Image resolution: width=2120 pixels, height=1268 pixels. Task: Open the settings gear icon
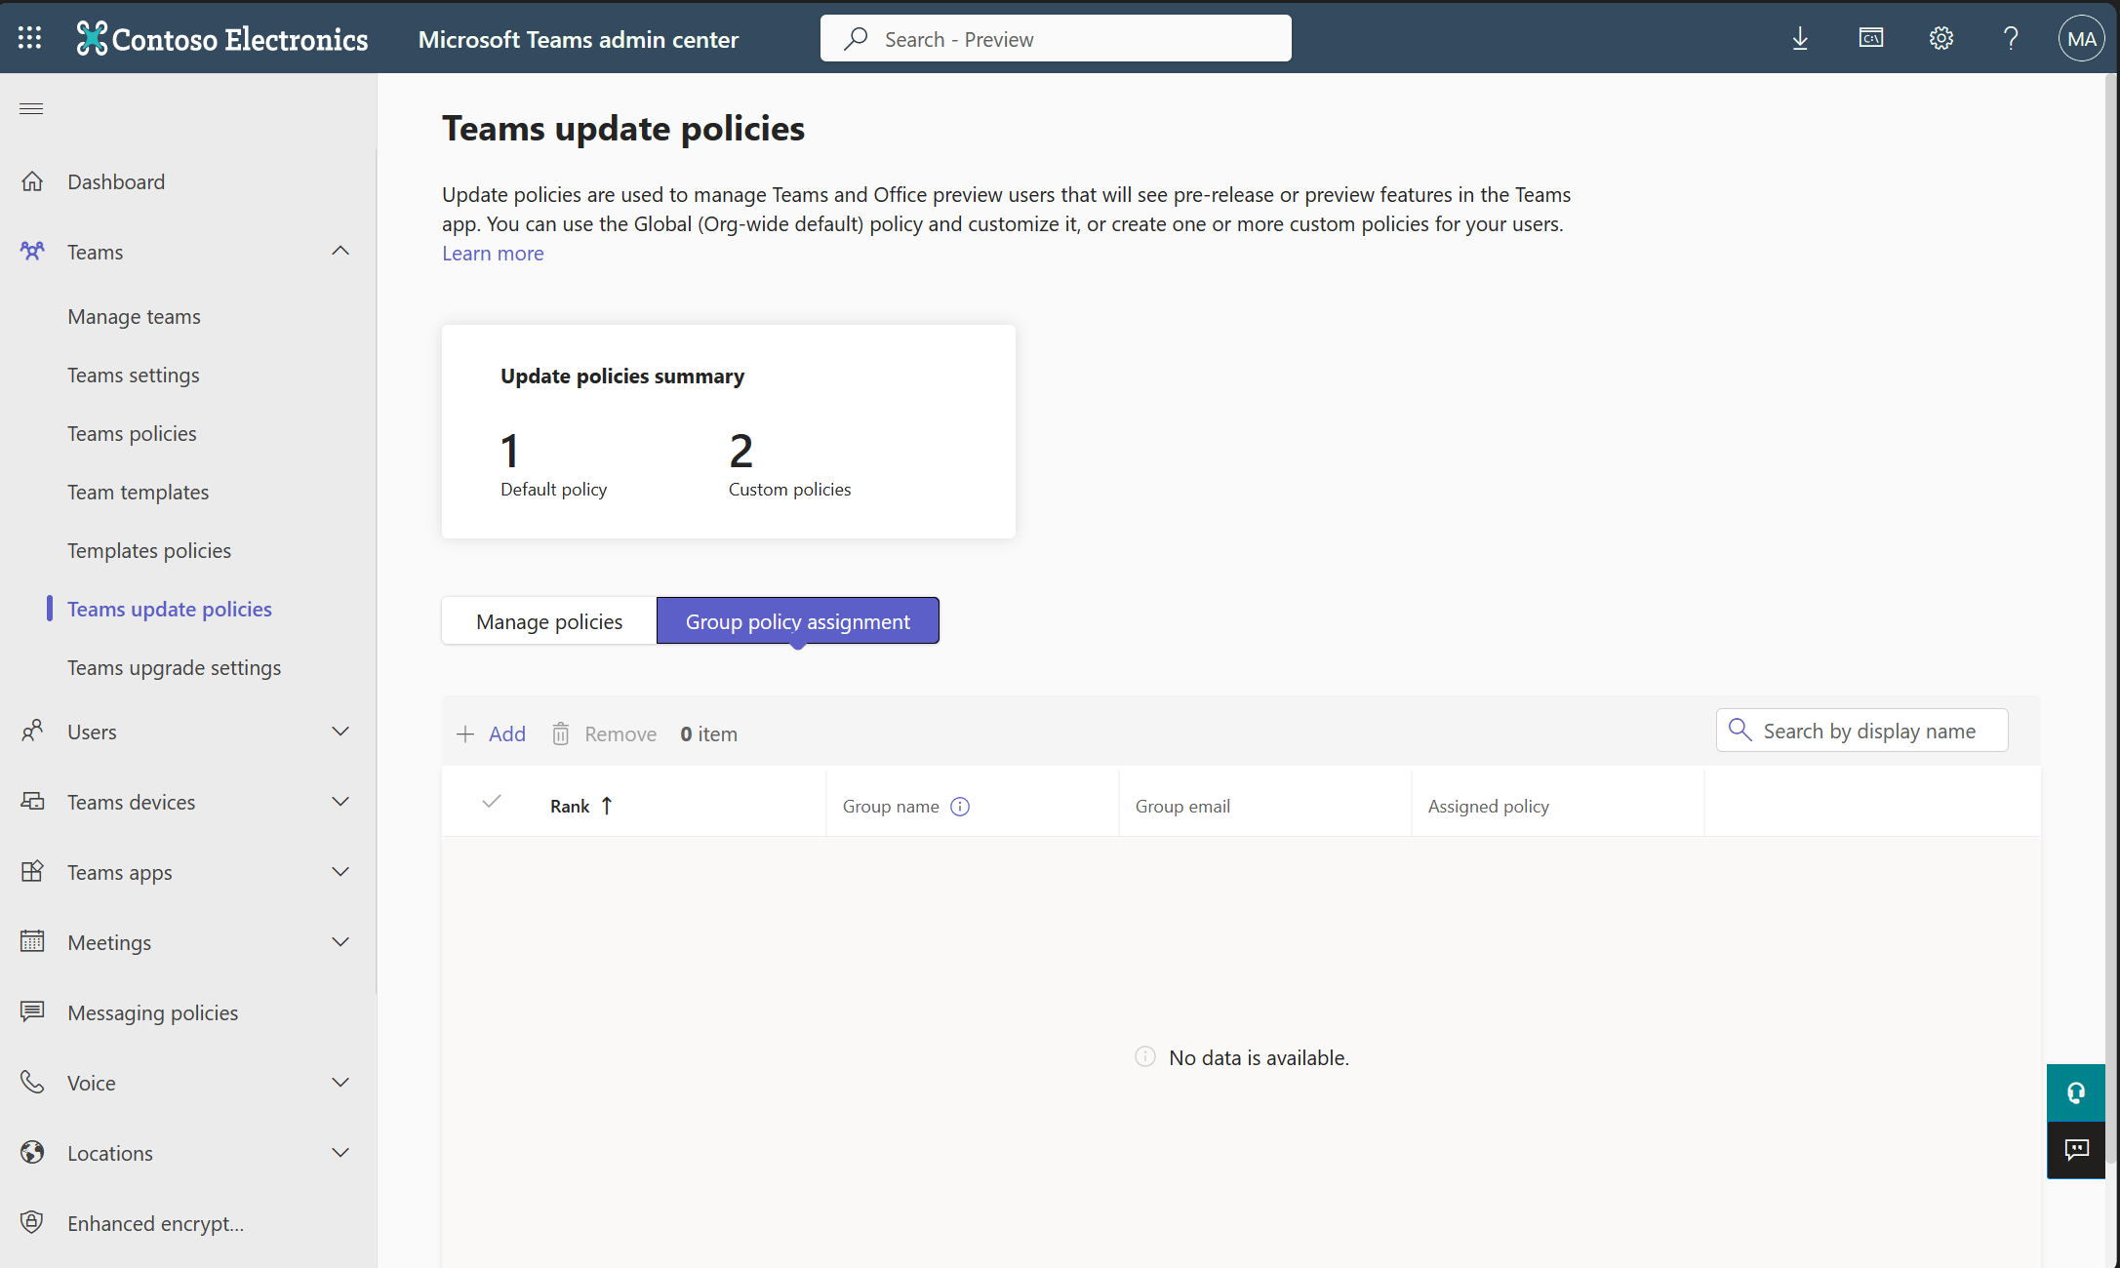click(x=1941, y=39)
